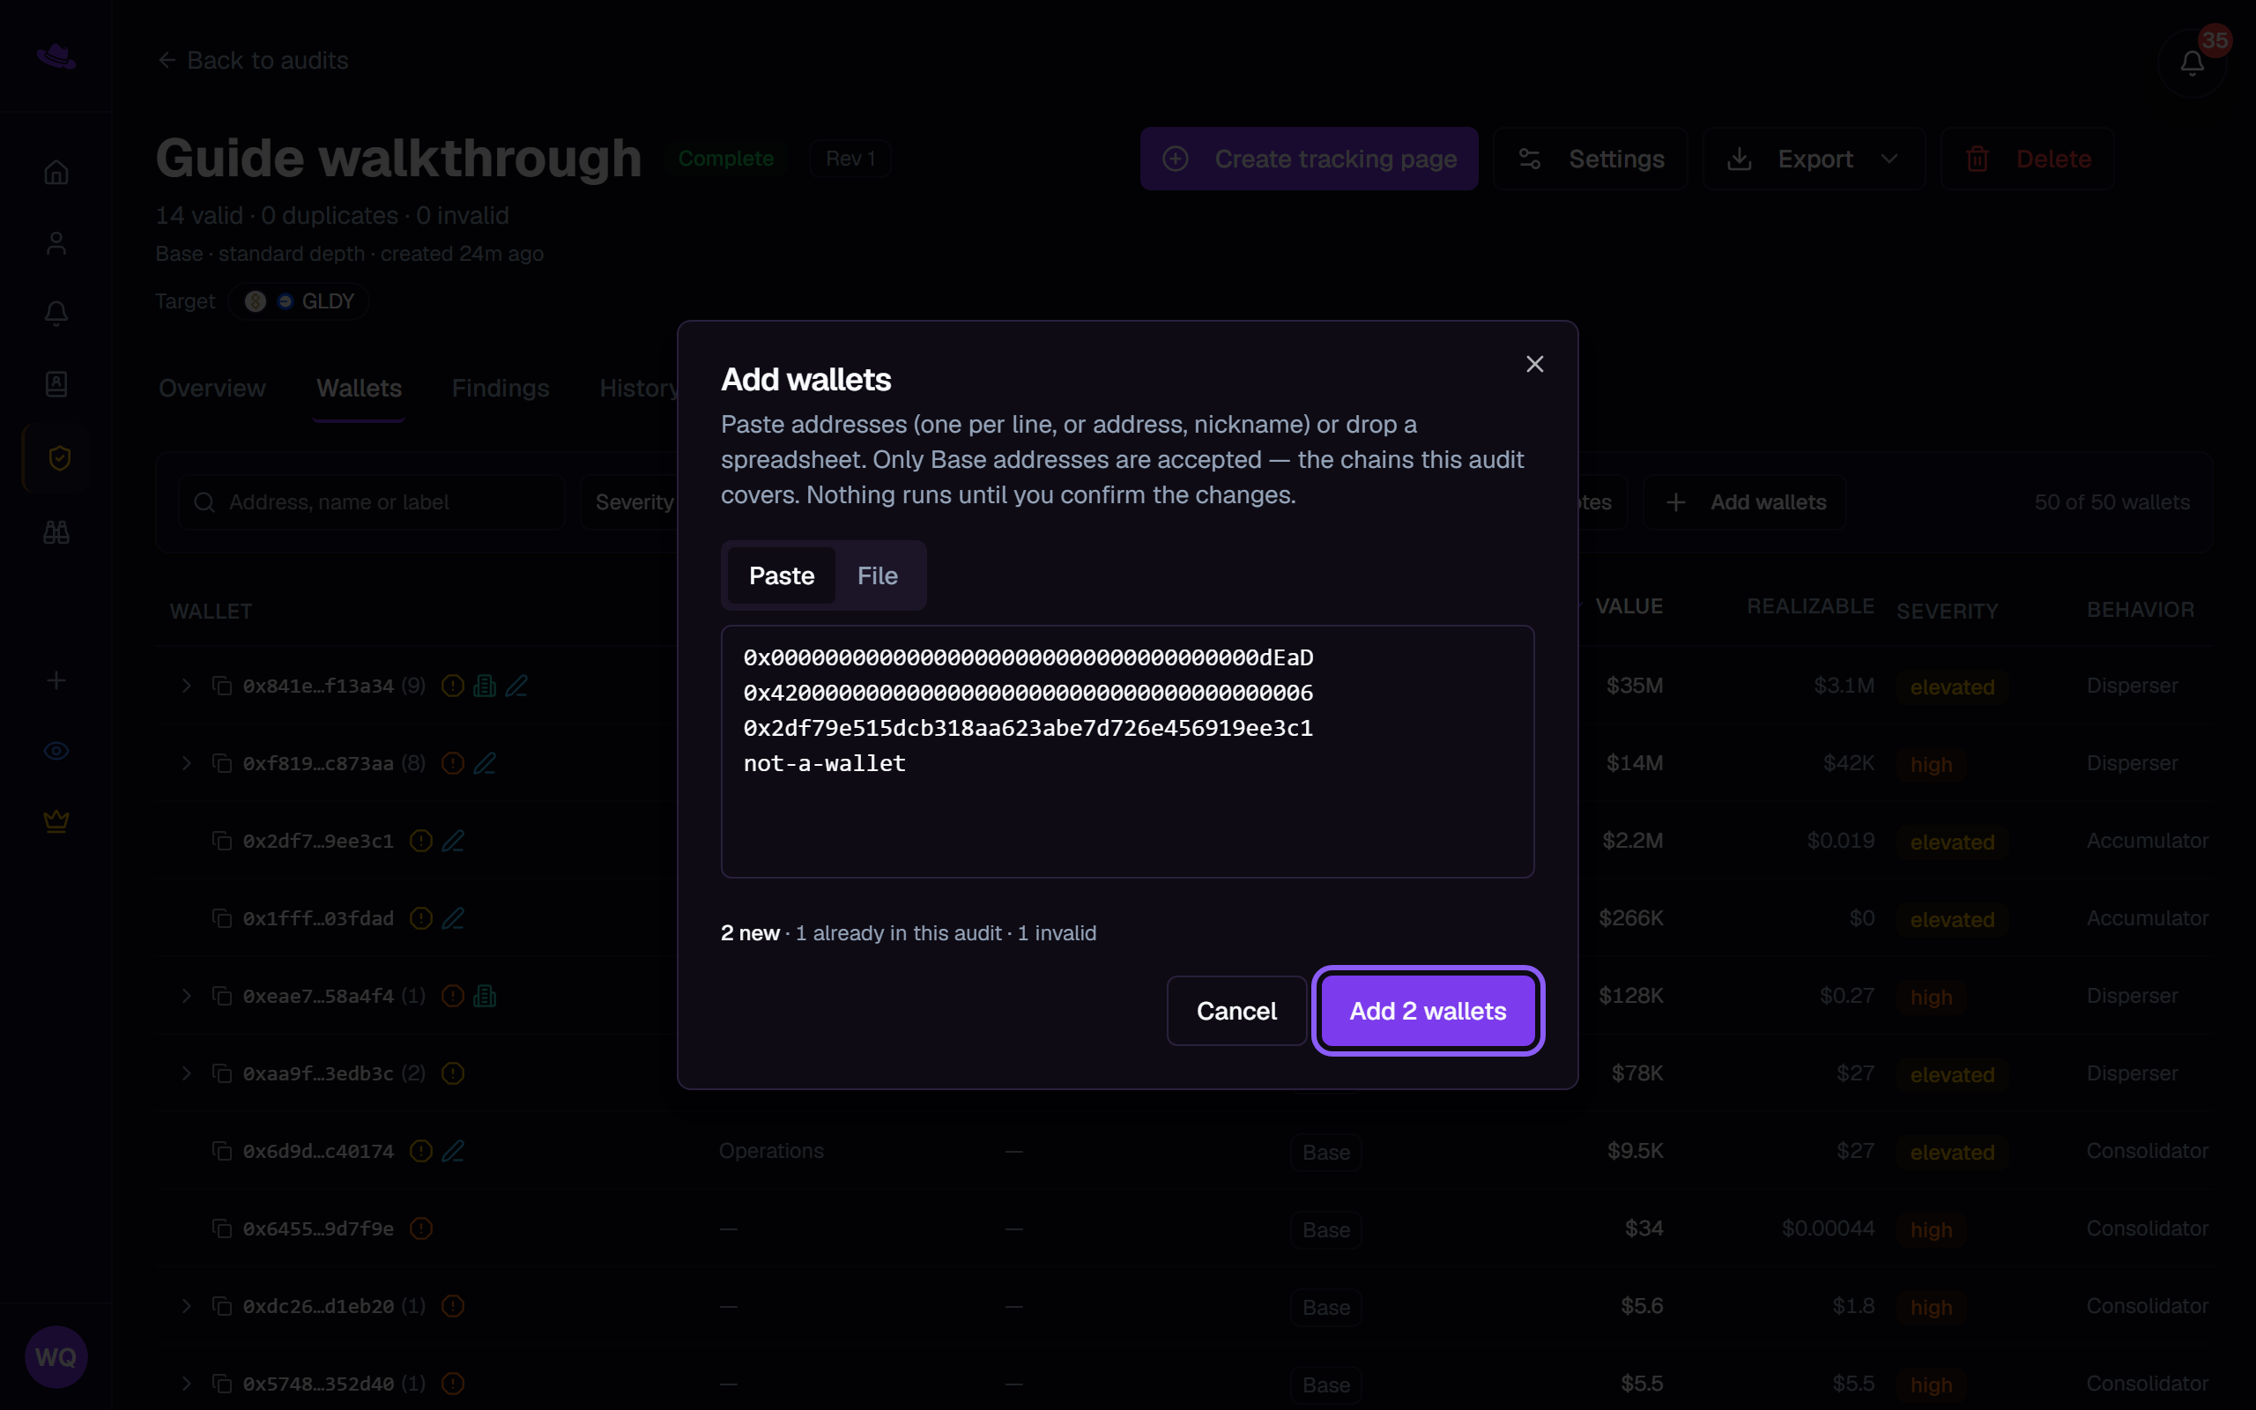Copy address 0x1fff…03fdad

[222, 918]
